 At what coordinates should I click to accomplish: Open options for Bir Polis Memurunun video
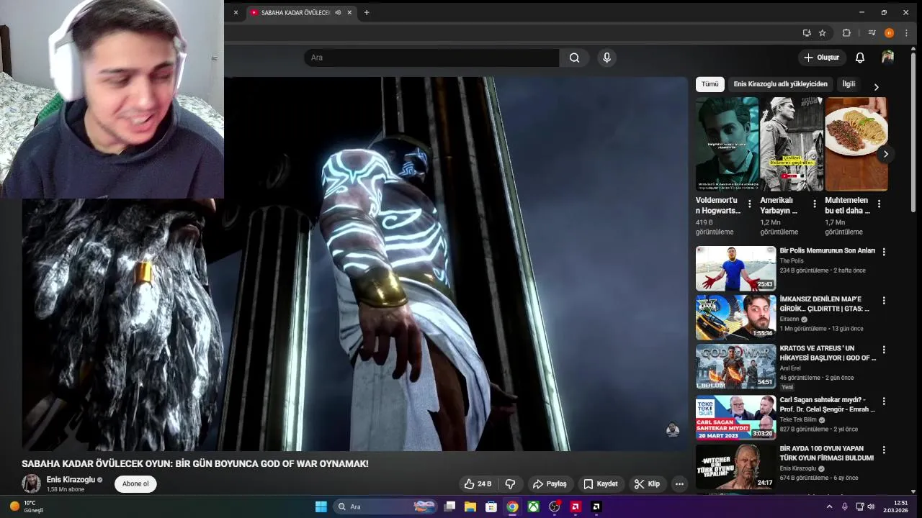click(x=884, y=252)
